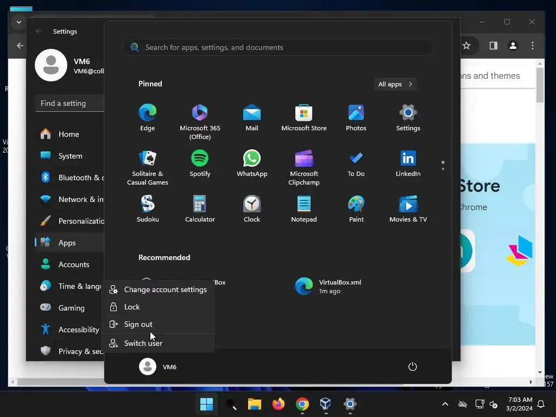The height and width of the screenshot is (417, 556).
Task: Open Chrome three-dot menu
Action: [x=533, y=46]
